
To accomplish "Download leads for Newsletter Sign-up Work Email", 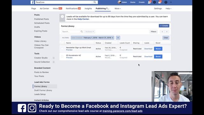I will click(x=148, y=49).
